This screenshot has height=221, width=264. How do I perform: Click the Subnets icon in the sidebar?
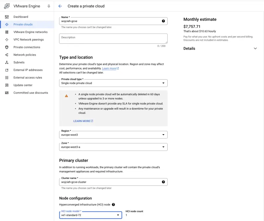pyautogui.click(x=7, y=62)
